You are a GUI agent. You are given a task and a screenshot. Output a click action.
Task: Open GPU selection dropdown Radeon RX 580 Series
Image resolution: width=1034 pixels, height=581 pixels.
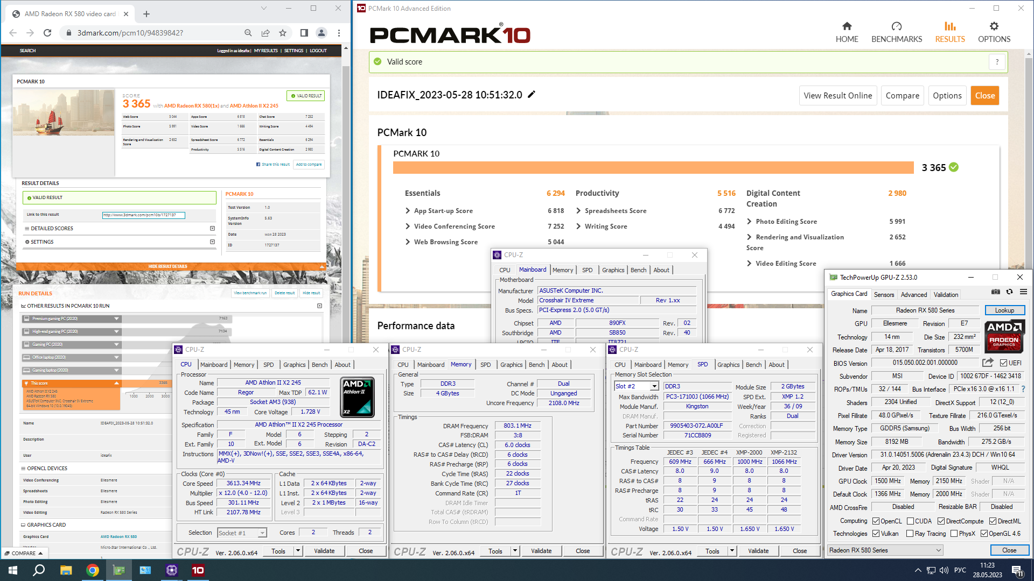(885, 550)
